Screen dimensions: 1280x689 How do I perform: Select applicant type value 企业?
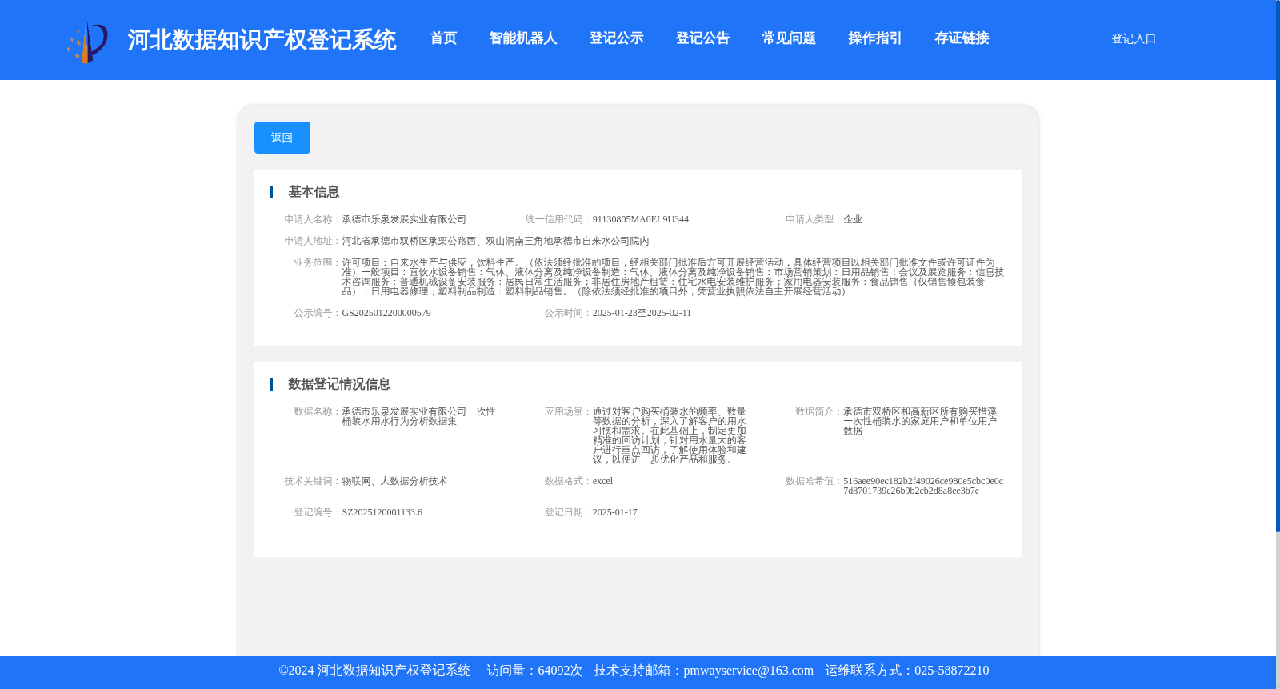point(853,219)
